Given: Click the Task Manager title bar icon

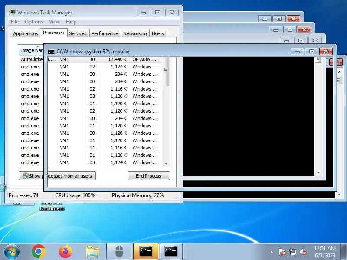Looking at the screenshot, I should tap(12, 13).
